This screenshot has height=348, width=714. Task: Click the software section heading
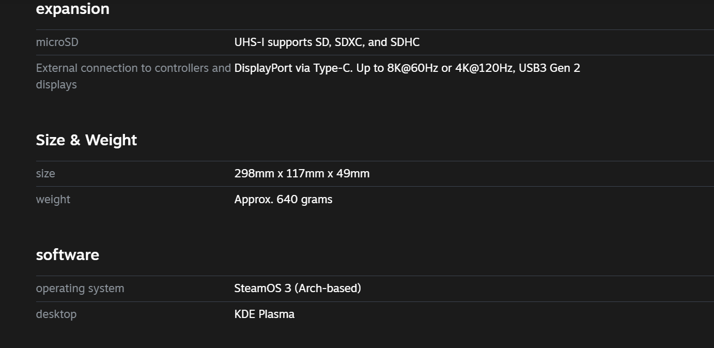67,255
